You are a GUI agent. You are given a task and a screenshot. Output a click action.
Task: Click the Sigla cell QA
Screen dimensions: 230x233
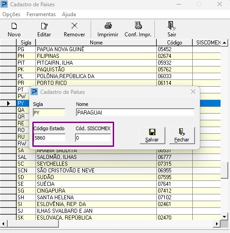click(23, 110)
